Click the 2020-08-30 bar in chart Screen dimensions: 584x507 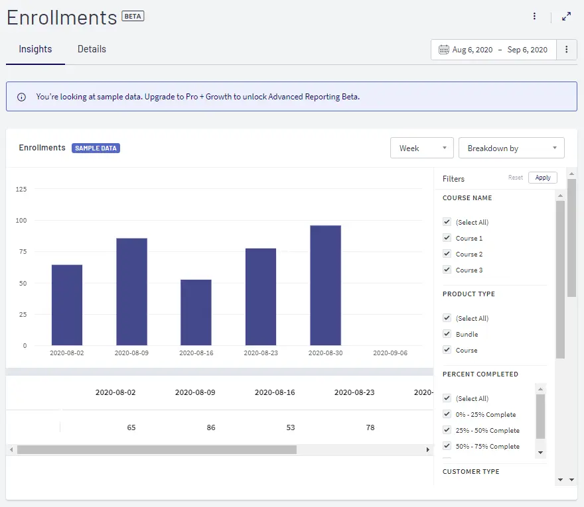pos(325,285)
